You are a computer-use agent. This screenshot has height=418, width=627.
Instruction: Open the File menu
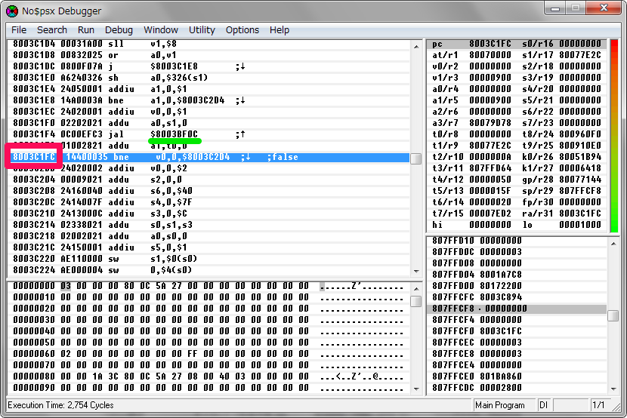(x=19, y=30)
